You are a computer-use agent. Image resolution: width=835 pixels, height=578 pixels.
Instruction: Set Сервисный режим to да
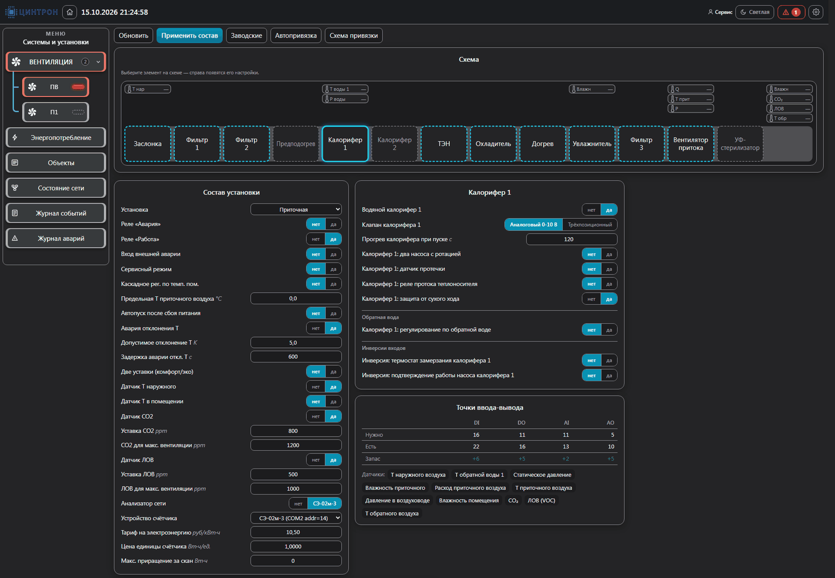[x=333, y=269]
